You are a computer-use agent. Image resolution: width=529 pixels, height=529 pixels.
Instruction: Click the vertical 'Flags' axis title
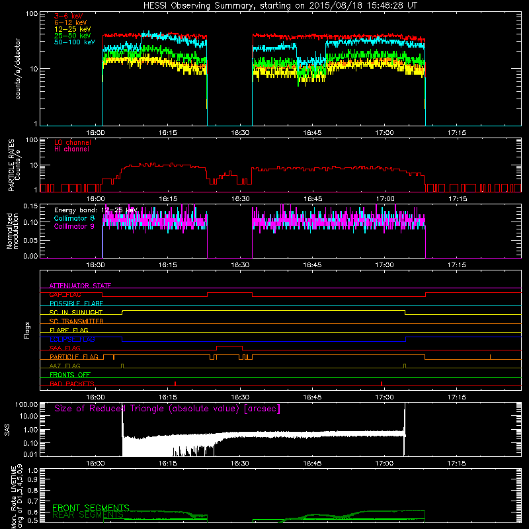pos(27,330)
